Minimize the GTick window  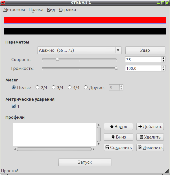[x=158, y=3]
